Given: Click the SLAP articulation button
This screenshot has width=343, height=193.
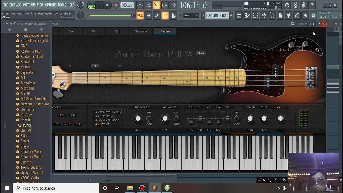Looking at the screenshot, I should pyautogui.click(x=67, y=124).
